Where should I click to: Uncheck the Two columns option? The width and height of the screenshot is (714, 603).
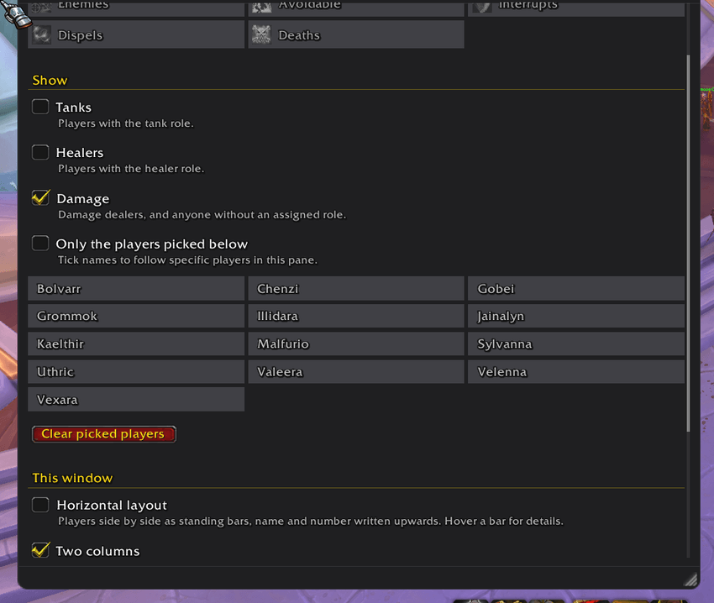(40, 550)
